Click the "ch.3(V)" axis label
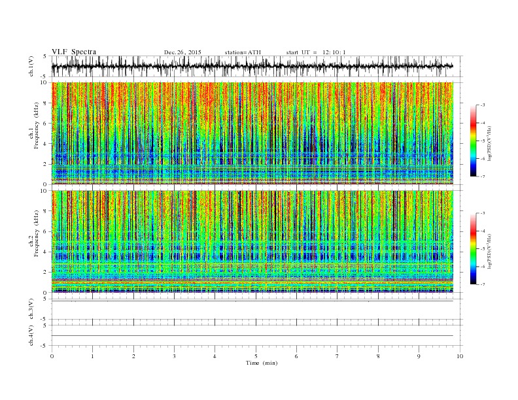Viewport: 518px width, 400px height. pos(31,309)
